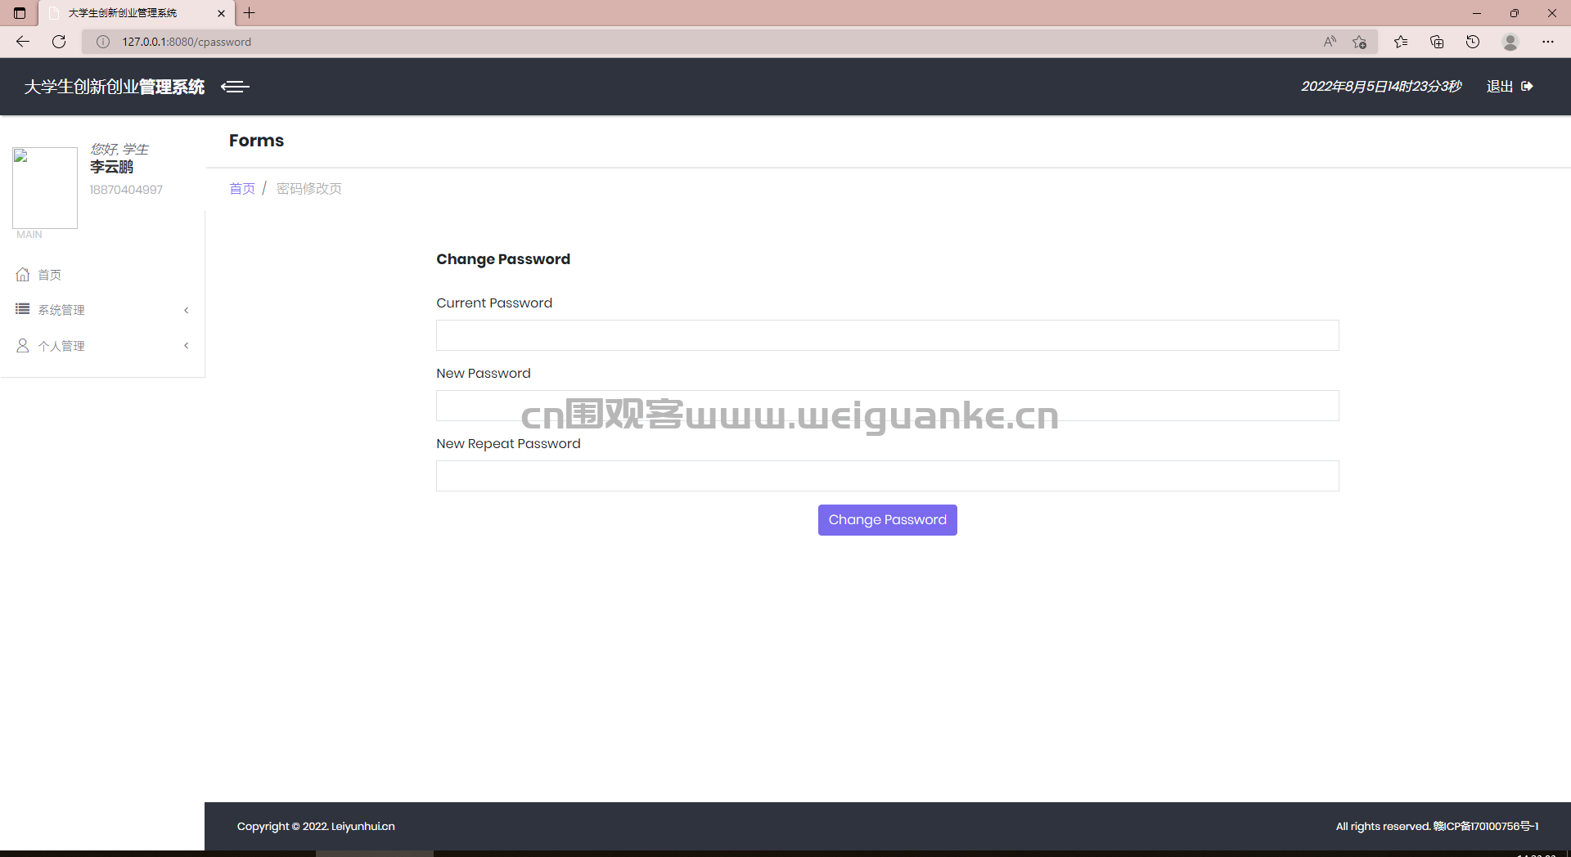Click the user avatar image in sidebar
The width and height of the screenshot is (1571, 857).
(x=45, y=187)
